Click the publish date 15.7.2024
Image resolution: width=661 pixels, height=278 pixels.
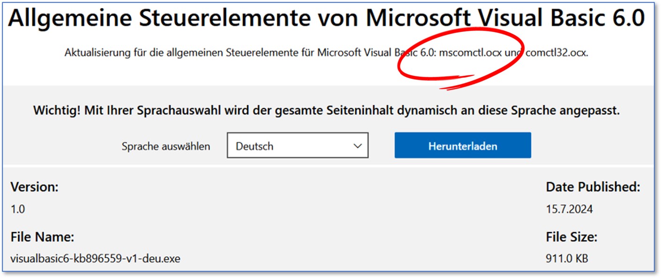tap(569, 209)
